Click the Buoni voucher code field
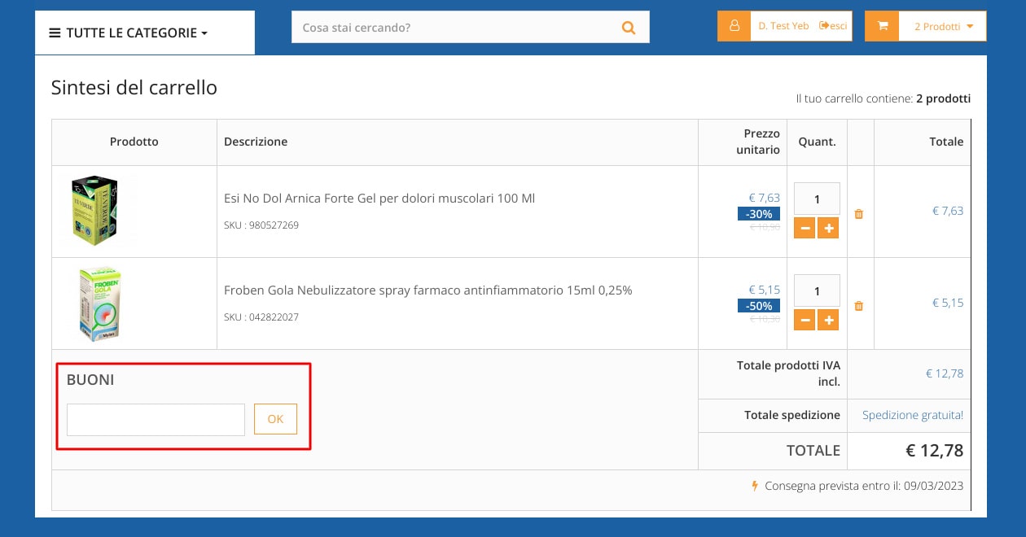Image resolution: width=1026 pixels, height=537 pixels. tap(156, 420)
